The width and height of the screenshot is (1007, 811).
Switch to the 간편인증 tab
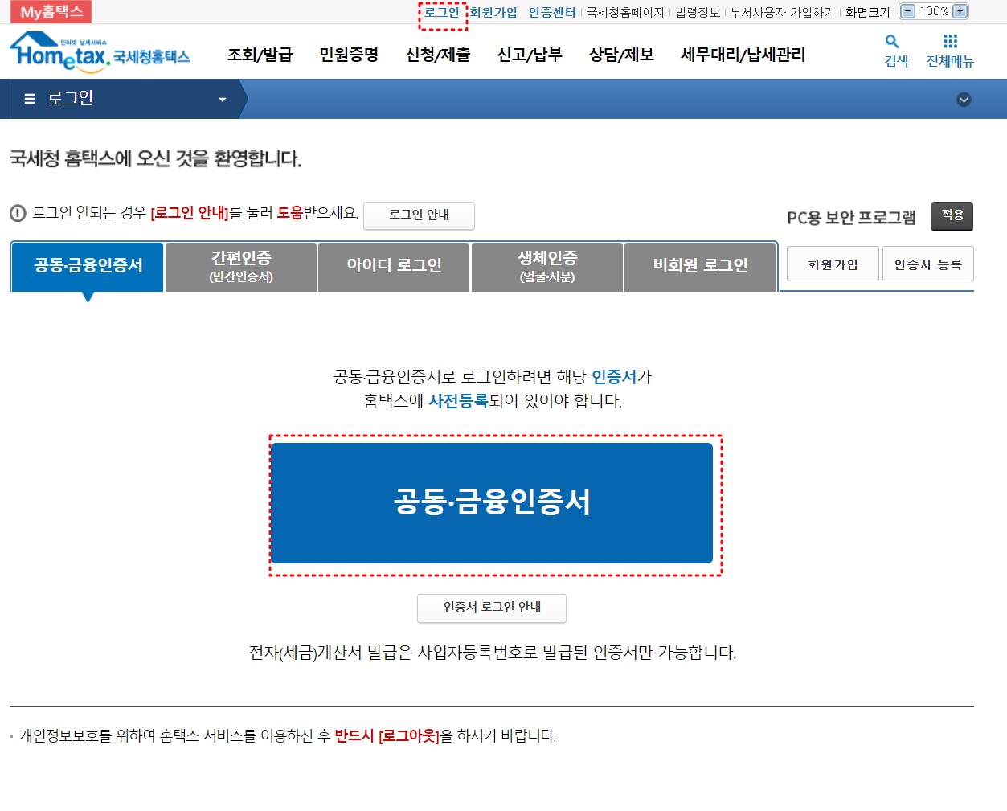[x=240, y=266]
